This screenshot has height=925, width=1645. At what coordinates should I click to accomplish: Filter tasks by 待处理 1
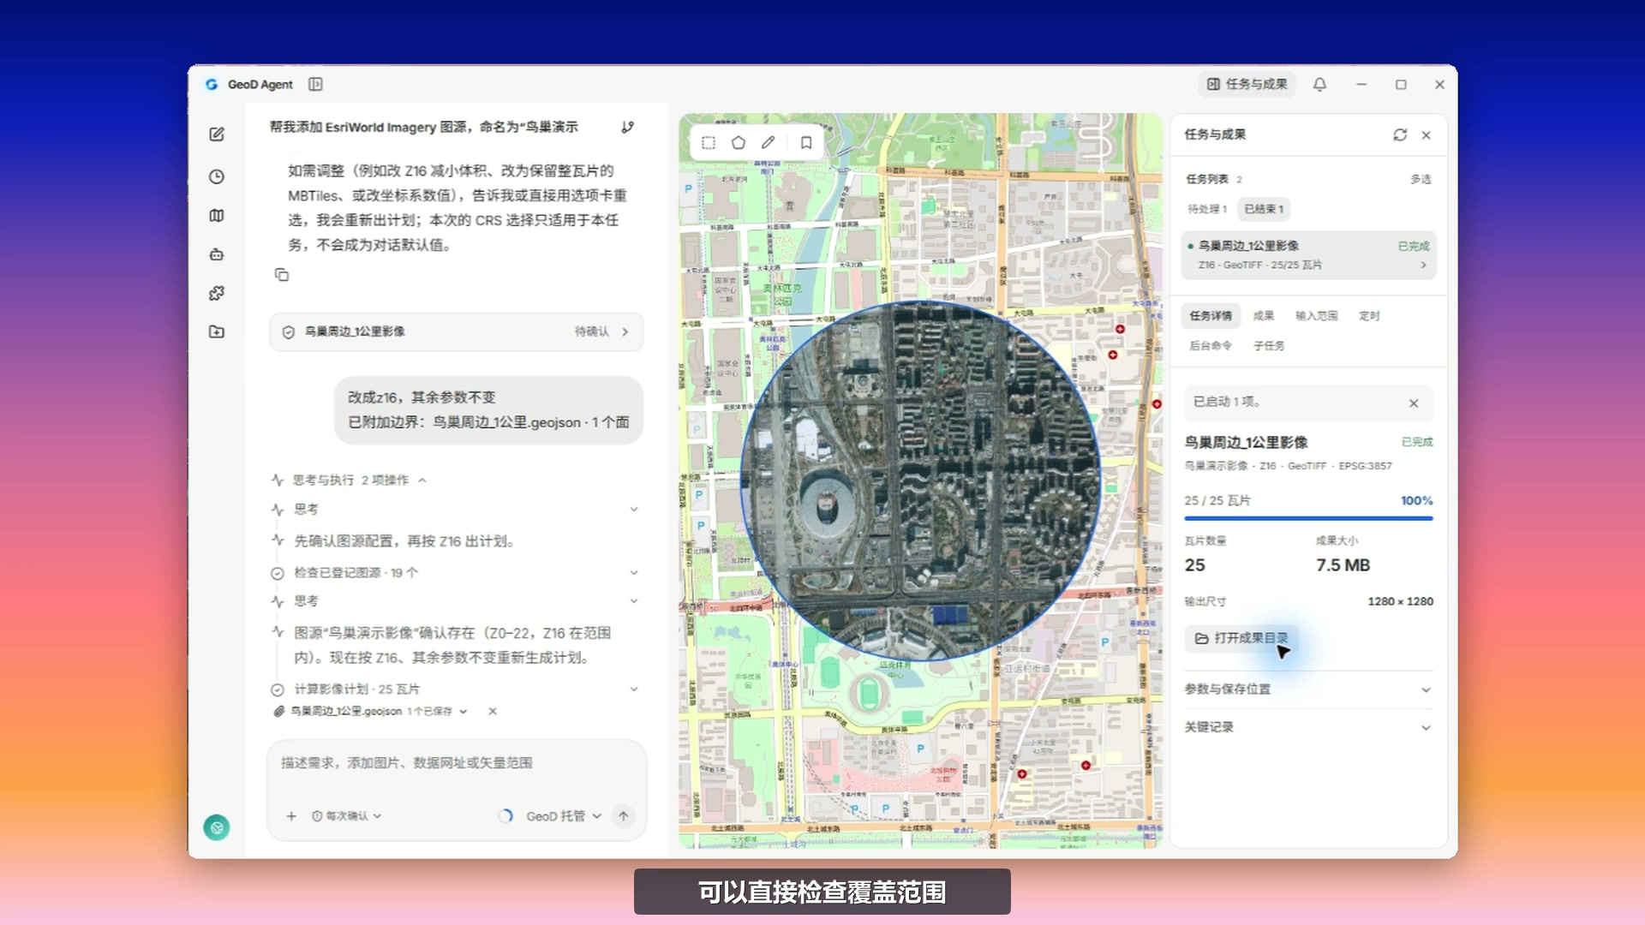tap(1207, 209)
